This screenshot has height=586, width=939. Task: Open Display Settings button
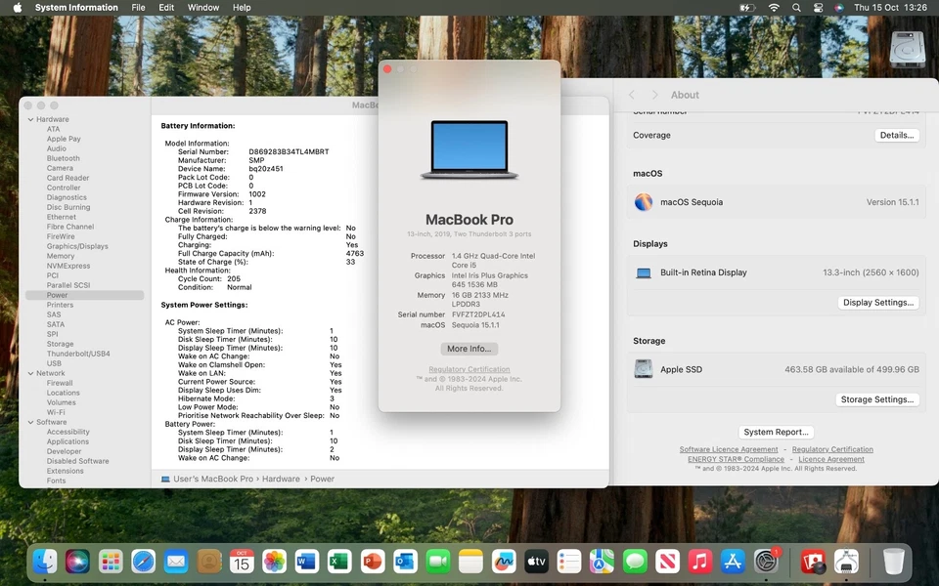click(878, 303)
